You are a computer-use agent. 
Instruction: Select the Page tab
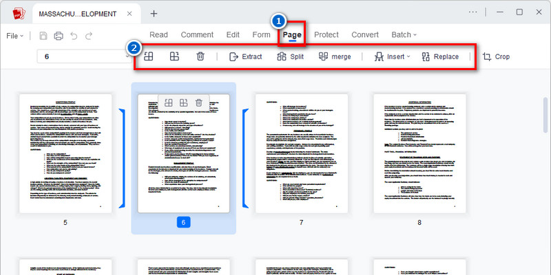292,35
